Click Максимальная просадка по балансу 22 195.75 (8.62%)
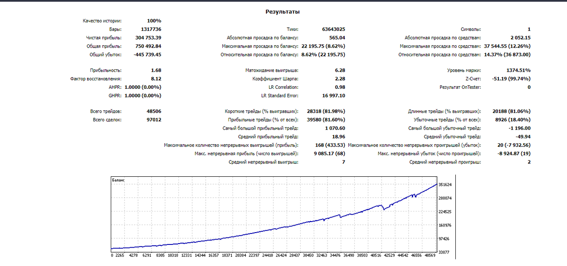Screen dimensions: 567x266 [x=323, y=46]
